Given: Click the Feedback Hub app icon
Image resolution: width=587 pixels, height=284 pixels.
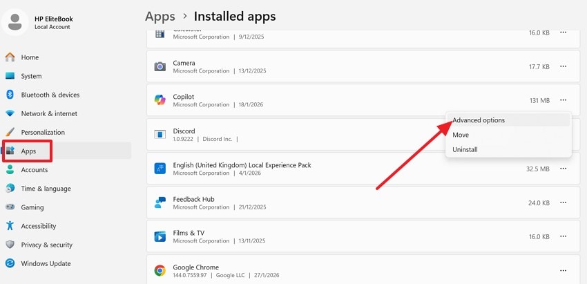Looking at the screenshot, I should [160, 202].
